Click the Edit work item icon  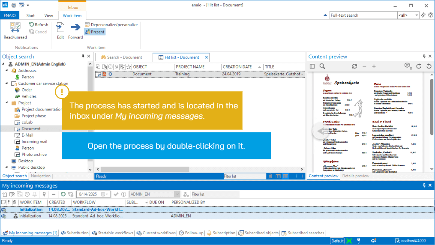pyautogui.click(x=60, y=27)
